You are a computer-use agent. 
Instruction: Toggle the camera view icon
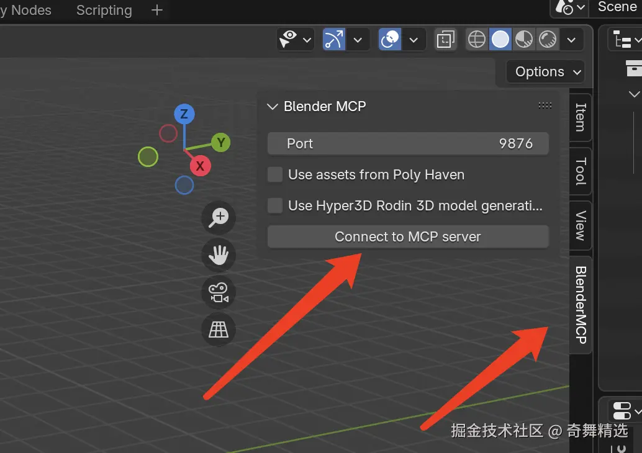pos(218,292)
